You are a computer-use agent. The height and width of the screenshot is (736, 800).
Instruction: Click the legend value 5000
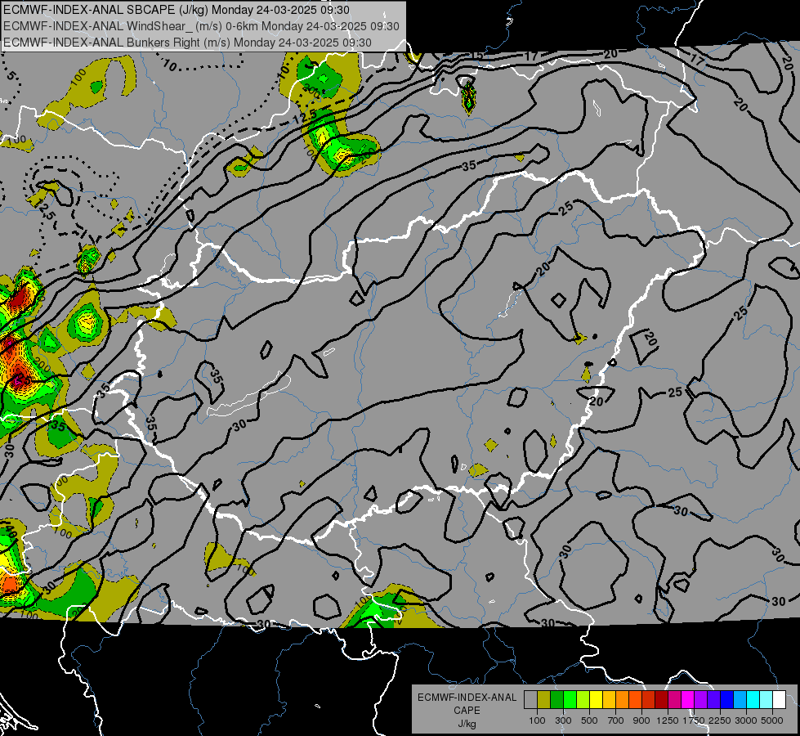772,720
